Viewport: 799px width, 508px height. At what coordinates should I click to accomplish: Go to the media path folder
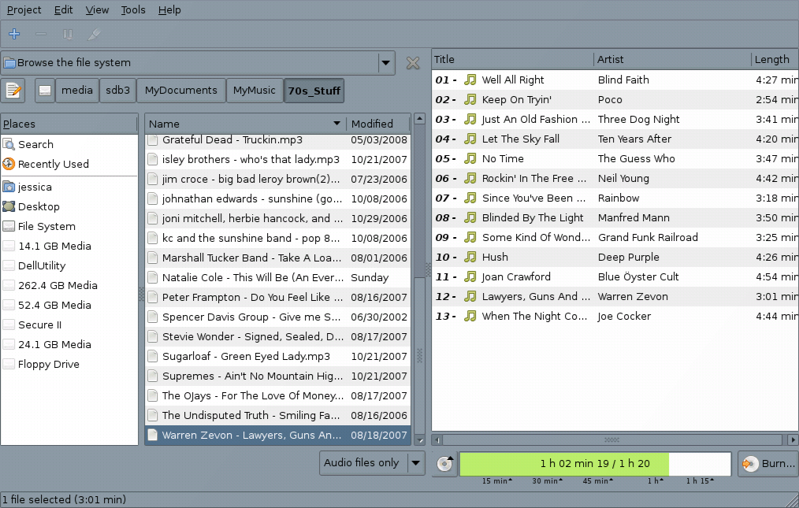(x=77, y=91)
